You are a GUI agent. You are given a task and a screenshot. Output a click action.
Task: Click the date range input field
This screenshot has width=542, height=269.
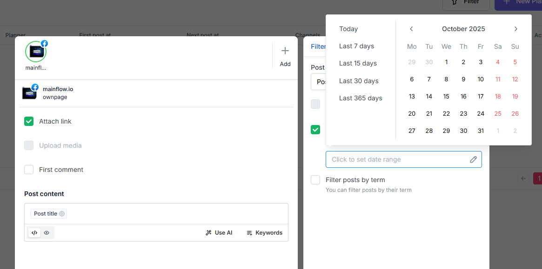coord(398,159)
